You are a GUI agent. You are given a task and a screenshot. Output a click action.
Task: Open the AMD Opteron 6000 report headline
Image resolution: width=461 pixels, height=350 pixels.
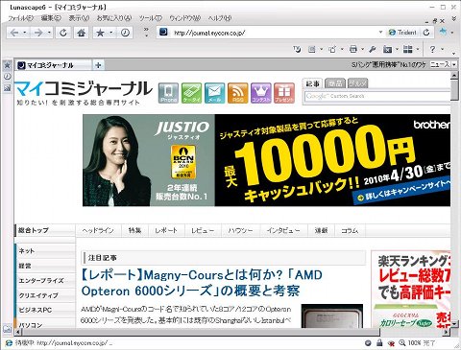click(x=202, y=283)
